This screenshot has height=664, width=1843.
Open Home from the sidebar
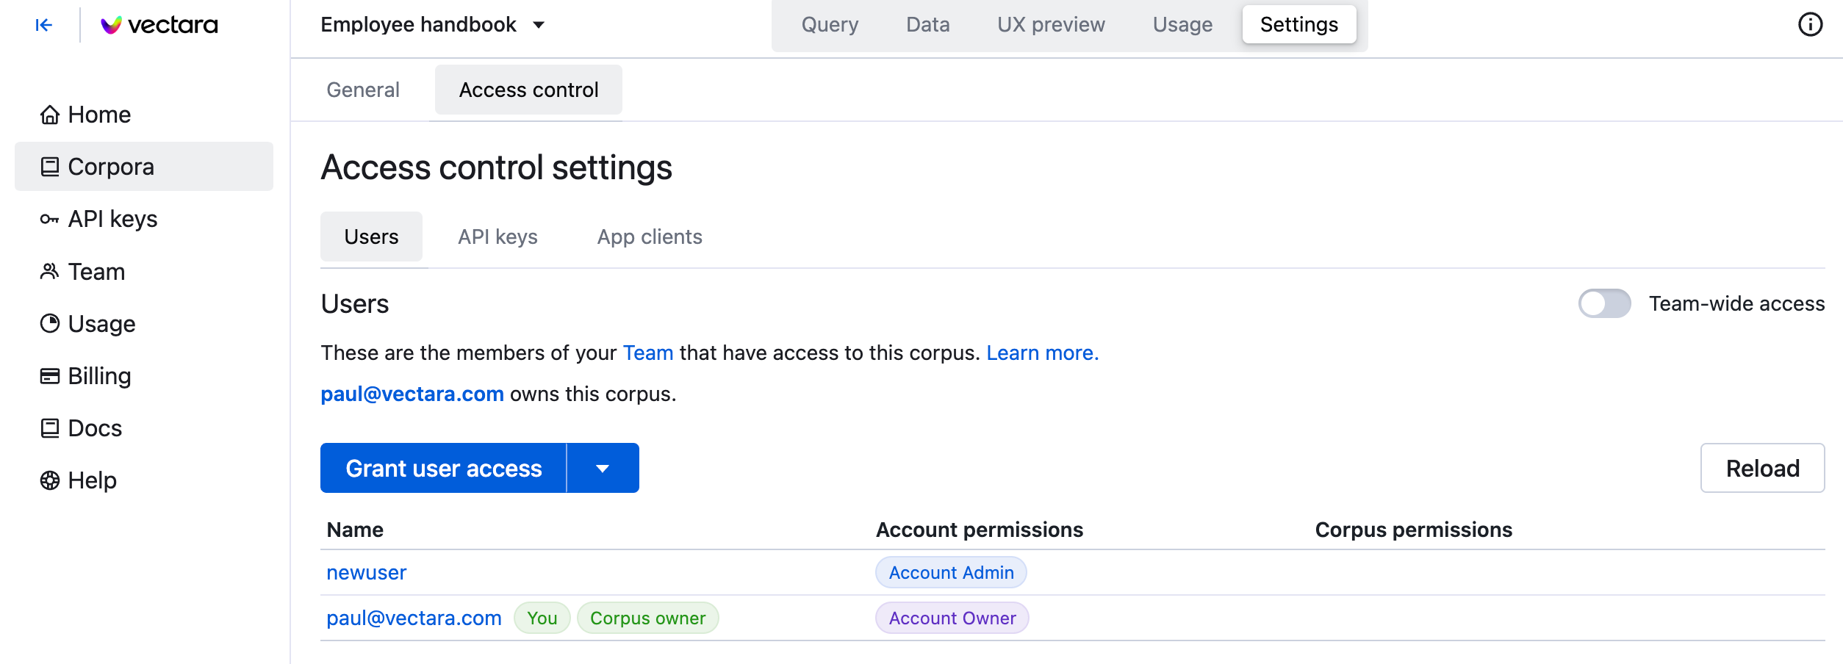coord(98,115)
